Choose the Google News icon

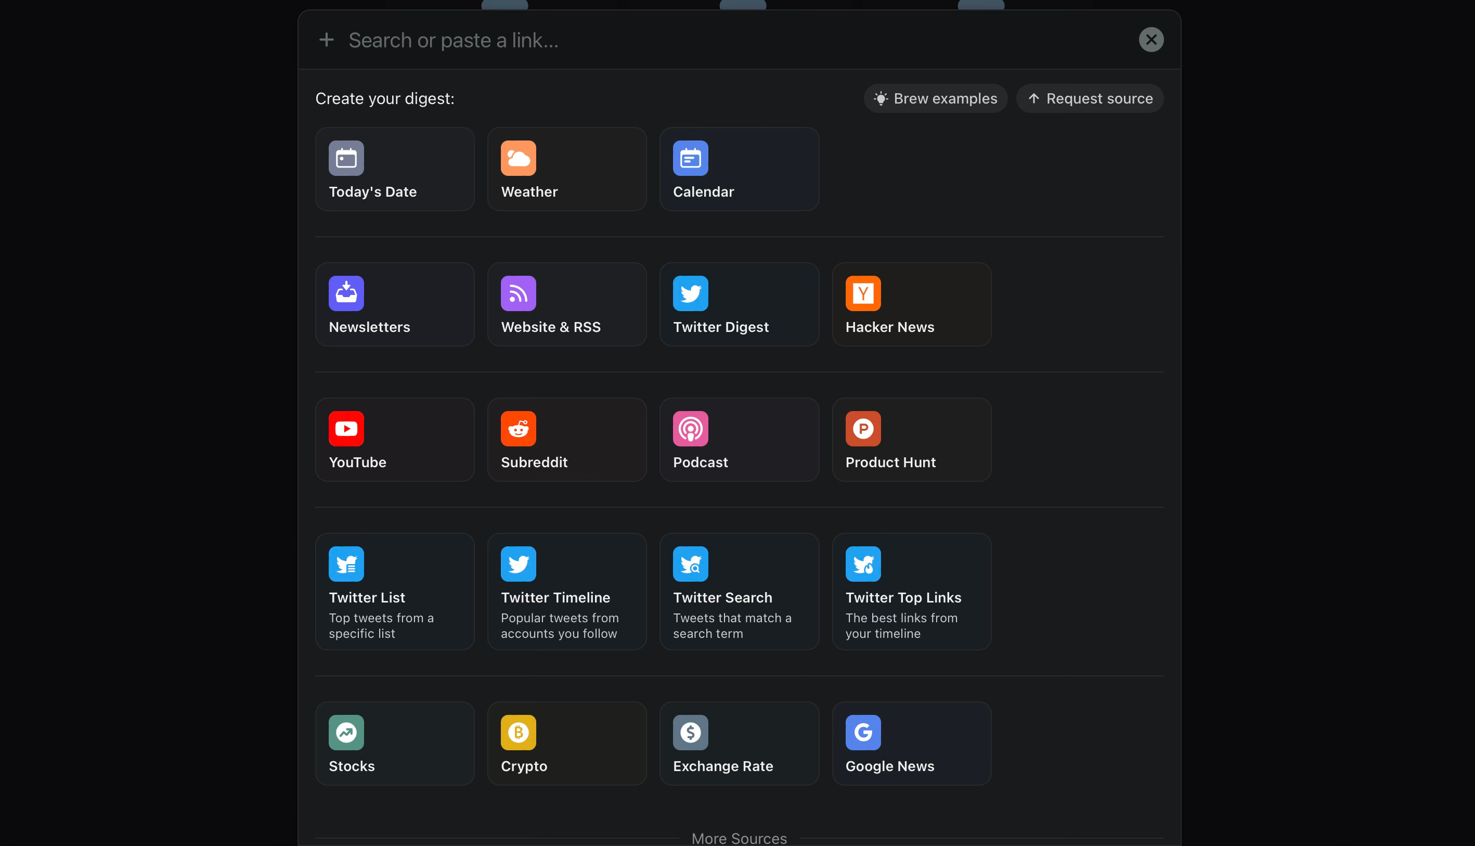coord(863,733)
